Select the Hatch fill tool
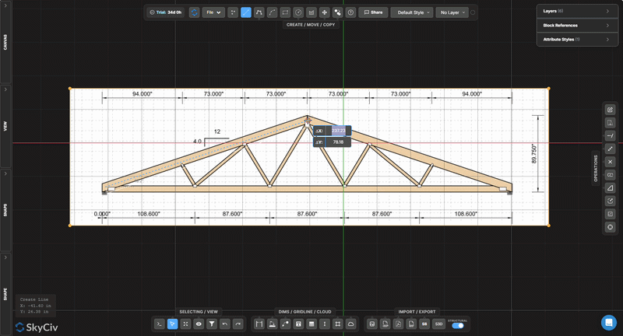Viewport: 623px width, 336px height. pos(311,12)
